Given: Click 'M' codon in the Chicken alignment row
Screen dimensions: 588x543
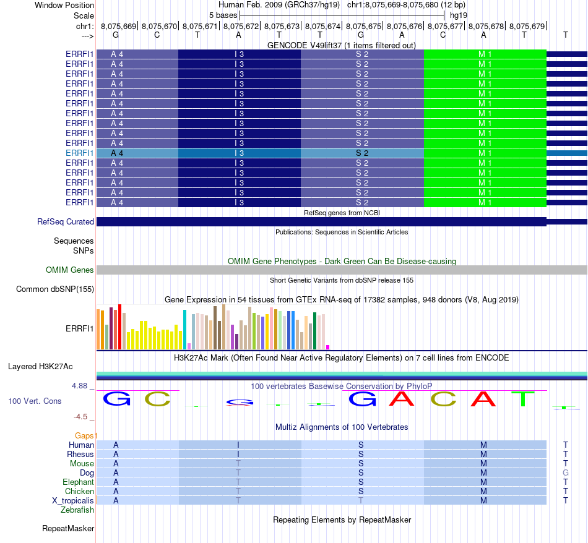Looking at the screenshot, I should point(484,491).
